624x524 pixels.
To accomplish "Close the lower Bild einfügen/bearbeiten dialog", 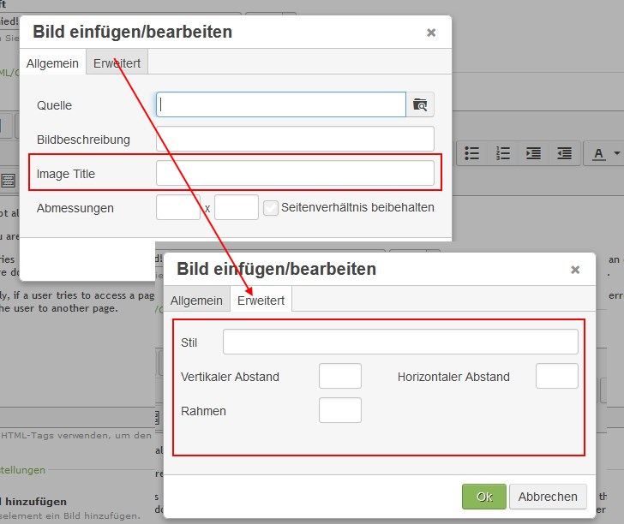I will pos(575,269).
